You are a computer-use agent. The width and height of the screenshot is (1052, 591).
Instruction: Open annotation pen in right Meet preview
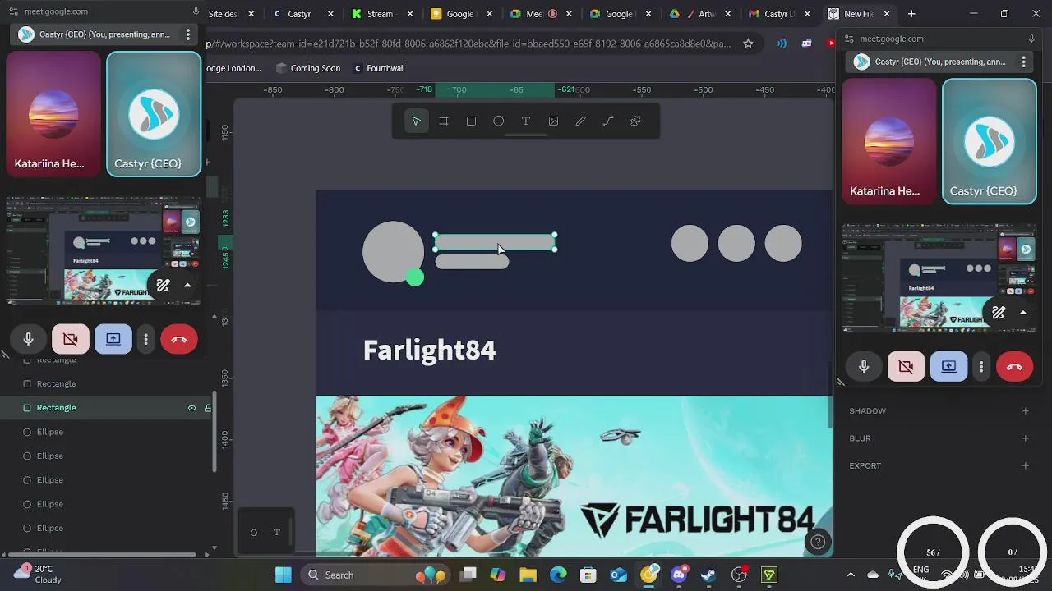[999, 313]
